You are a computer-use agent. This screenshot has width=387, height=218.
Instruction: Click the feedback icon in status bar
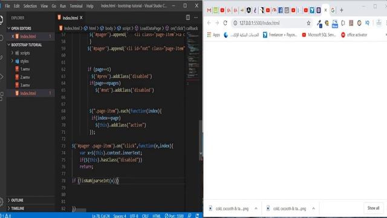[x=189, y=216]
